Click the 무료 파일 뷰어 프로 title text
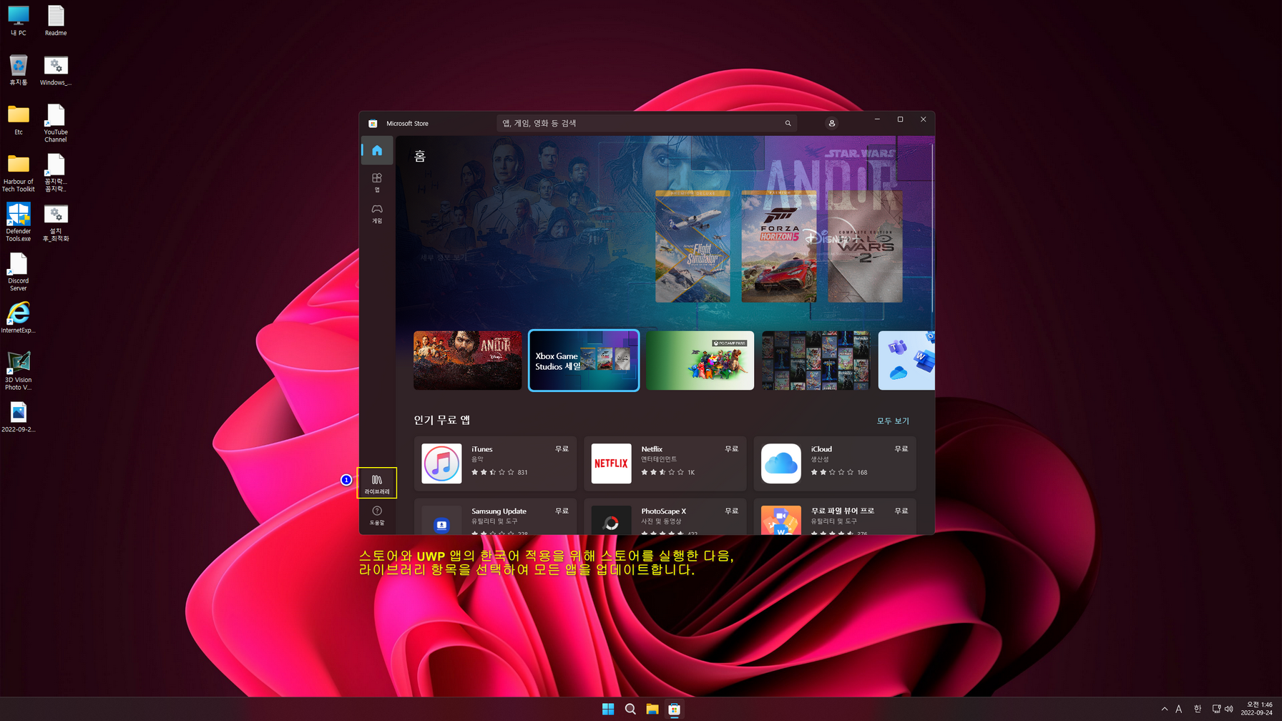The image size is (1282, 721). pos(842,511)
